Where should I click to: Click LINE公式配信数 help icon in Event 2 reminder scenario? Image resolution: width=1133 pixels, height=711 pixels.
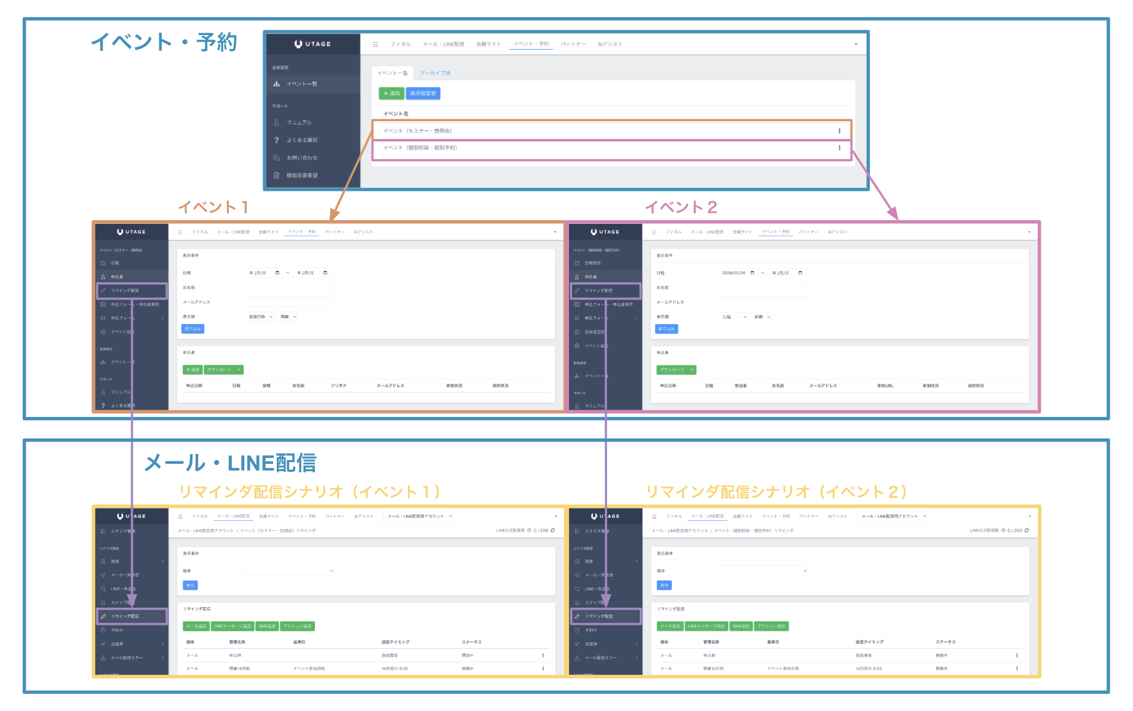pos(1003,530)
